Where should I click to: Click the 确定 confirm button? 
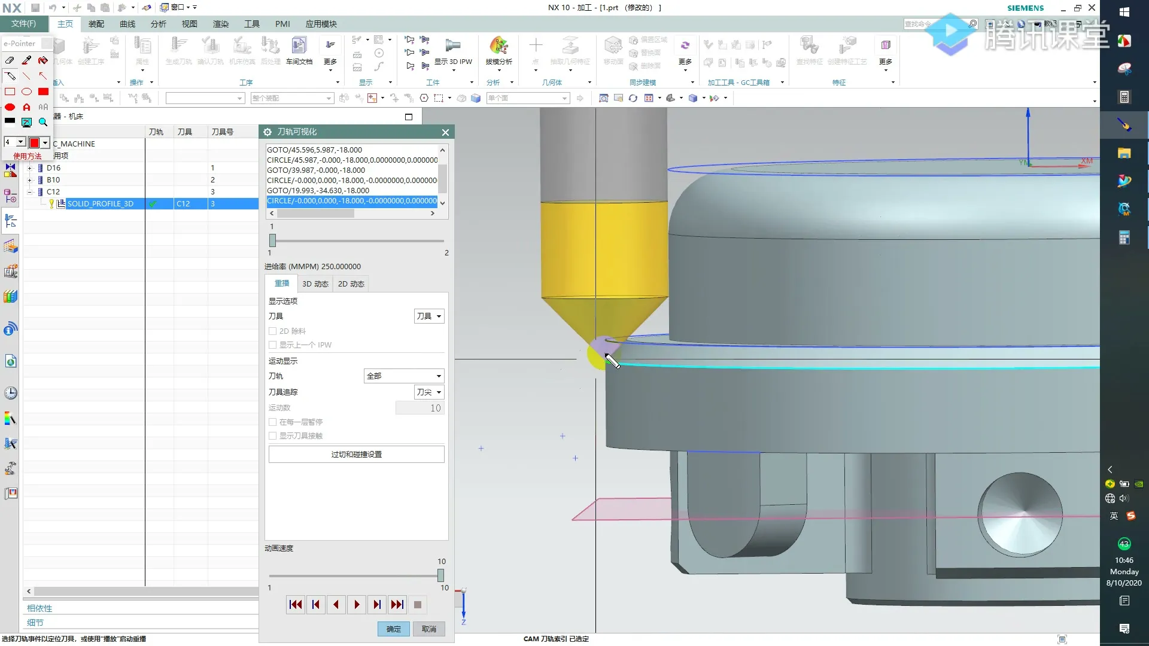click(393, 629)
